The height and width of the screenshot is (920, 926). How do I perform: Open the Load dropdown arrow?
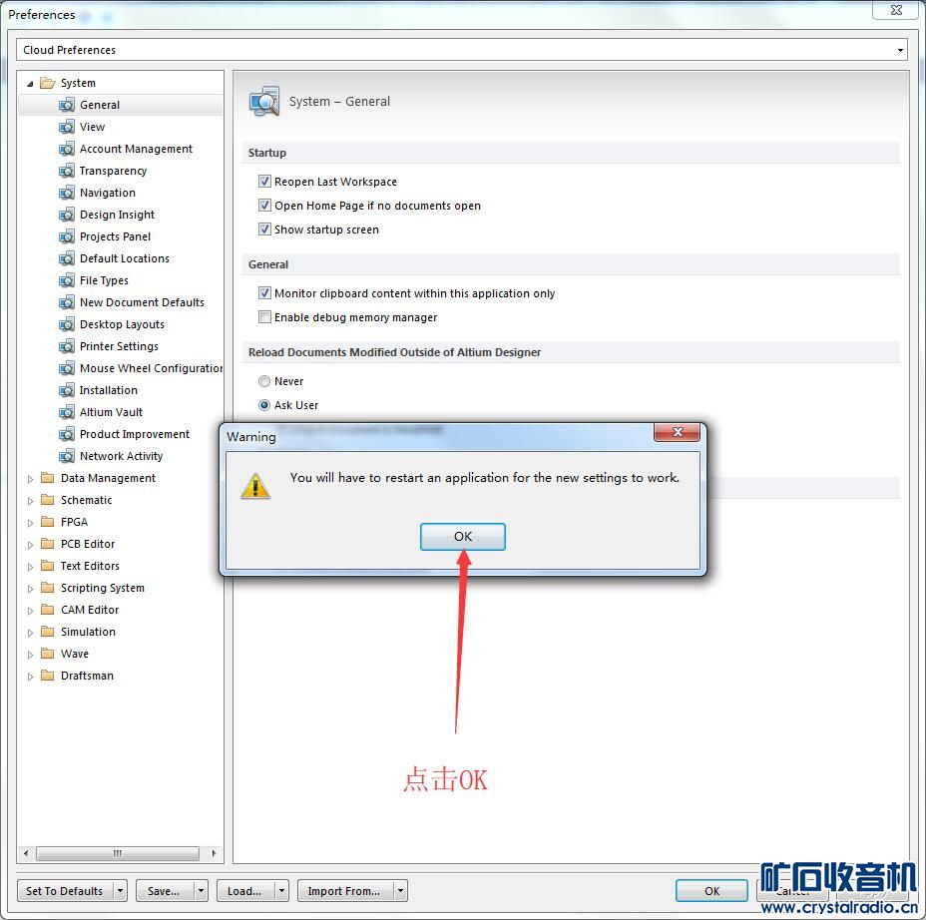tap(281, 891)
